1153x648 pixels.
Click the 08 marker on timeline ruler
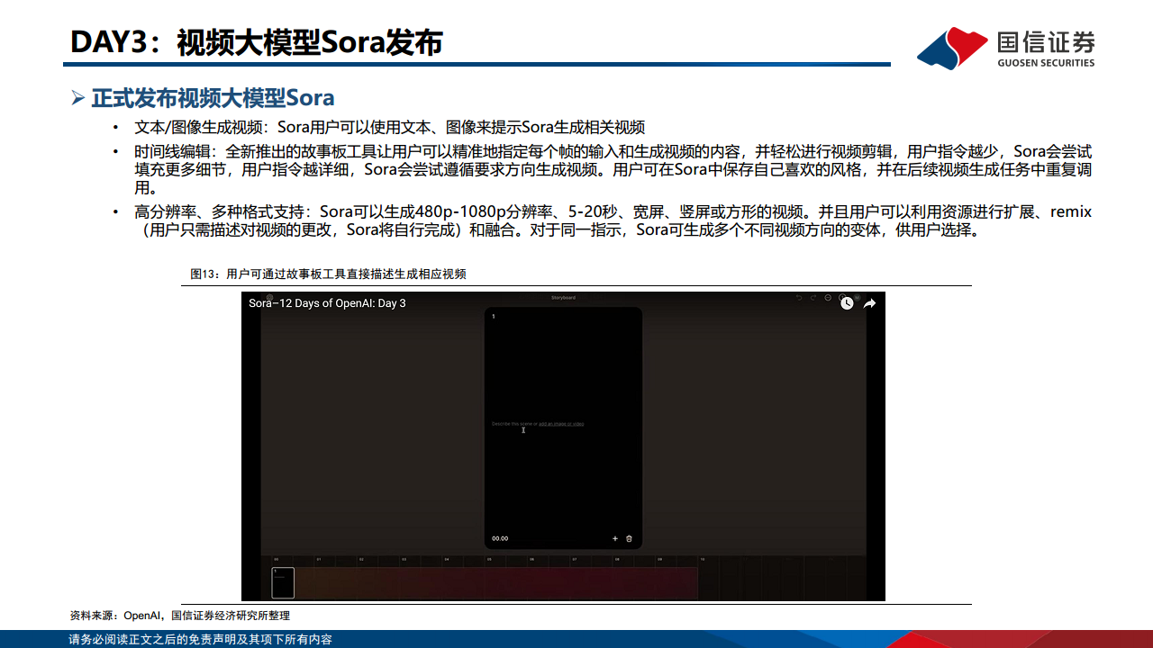tap(617, 560)
